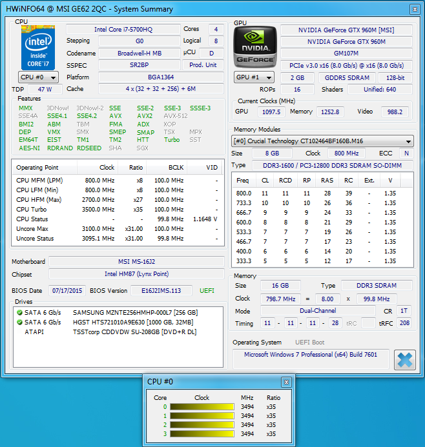Close the System Summary window
The image size is (425, 447).
point(415,10)
